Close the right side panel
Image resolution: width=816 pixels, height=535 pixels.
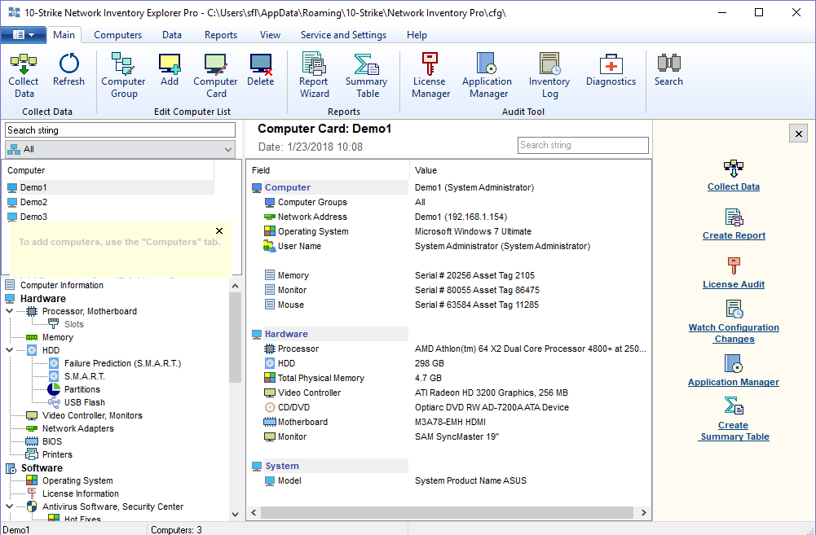[x=798, y=134]
